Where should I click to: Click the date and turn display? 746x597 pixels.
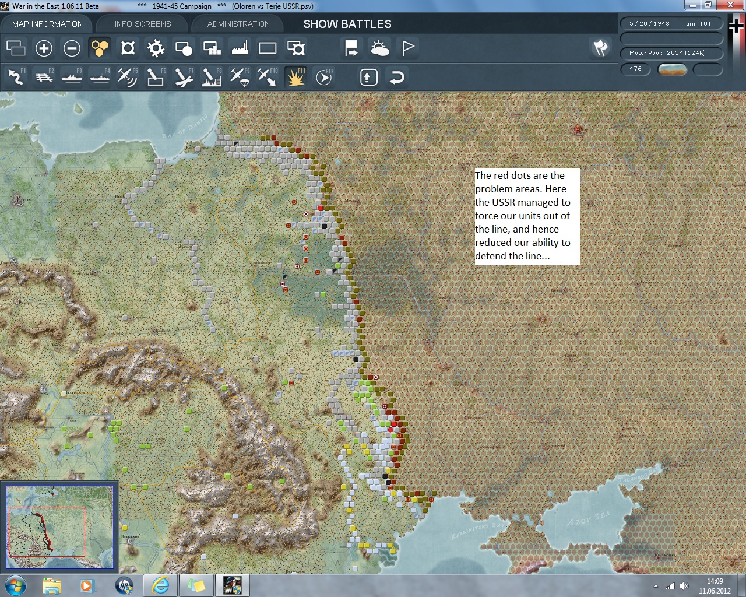point(671,24)
